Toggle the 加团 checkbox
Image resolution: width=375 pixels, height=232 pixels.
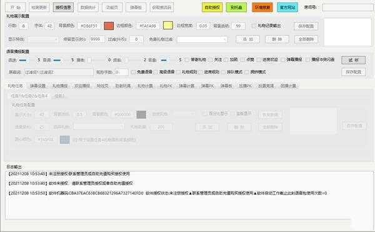coord(226,60)
